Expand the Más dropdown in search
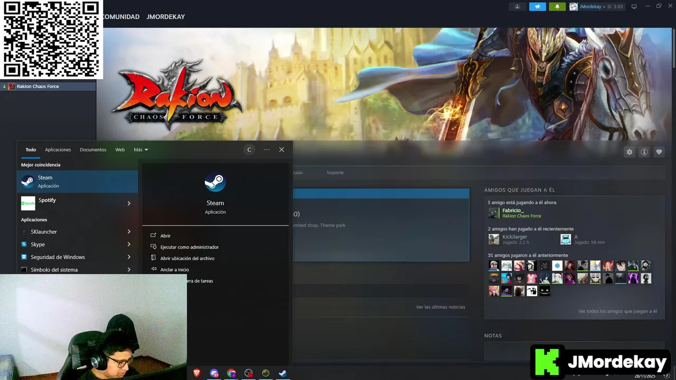This screenshot has height=380, width=676. pyautogui.click(x=140, y=150)
